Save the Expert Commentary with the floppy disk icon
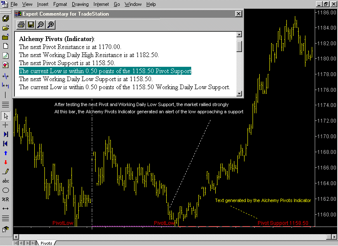Image resolution: width=338 pixels, height=246 pixels. (31, 25)
